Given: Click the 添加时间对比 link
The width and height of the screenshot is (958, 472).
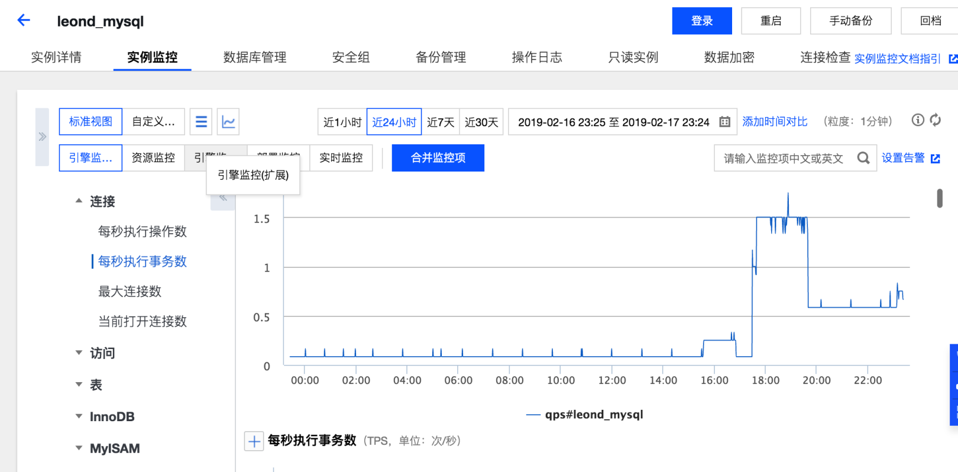Looking at the screenshot, I should 775,121.
